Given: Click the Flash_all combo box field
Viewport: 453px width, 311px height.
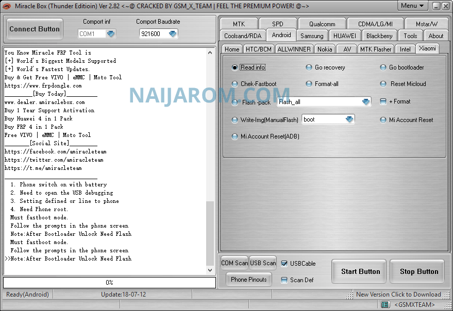Looking at the screenshot, I should [x=324, y=101].
